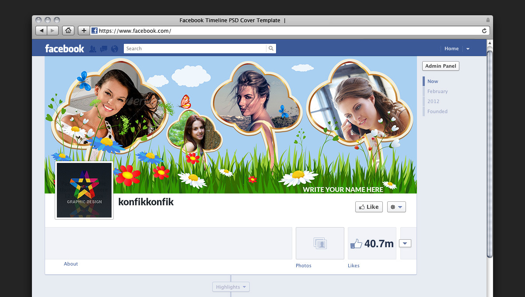Expand the Highlights dropdown
This screenshot has height=297, width=525.
point(231,287)
